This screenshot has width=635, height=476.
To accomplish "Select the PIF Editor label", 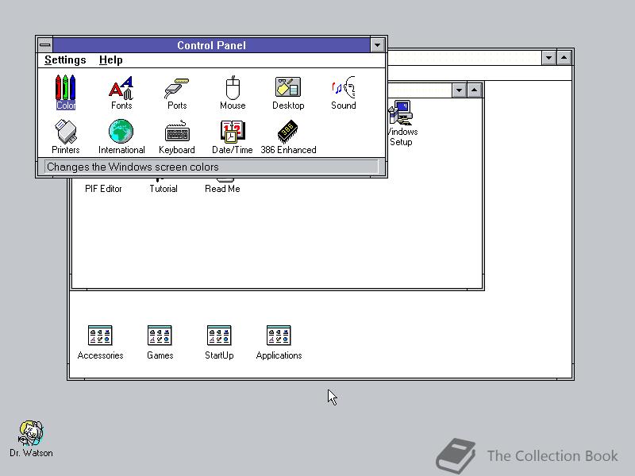I will coord(103,189).
